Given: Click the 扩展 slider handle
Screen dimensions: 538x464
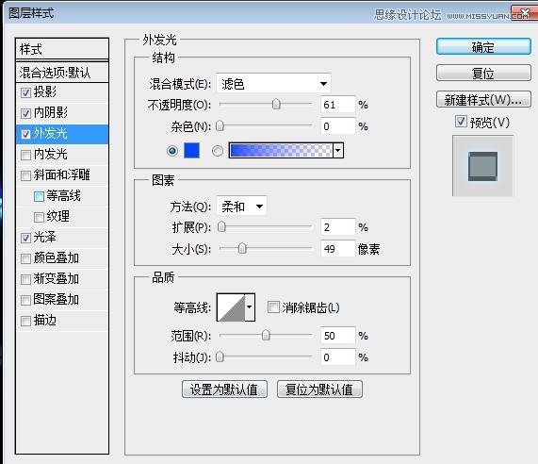Looking at the screenshot, I should (x=221, y=226).
